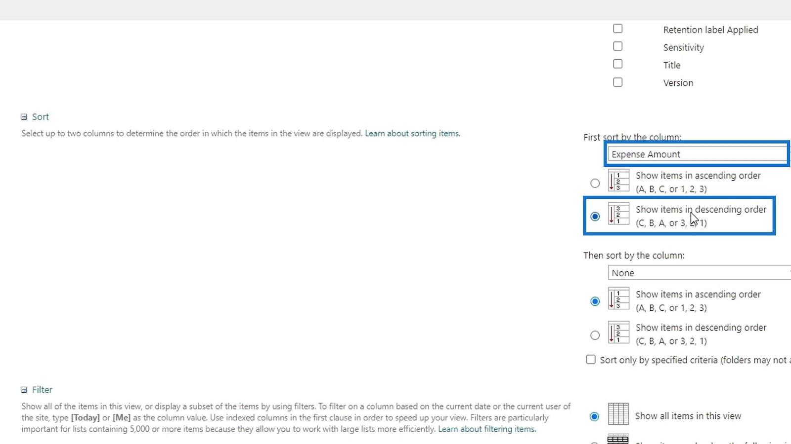Click the Sensitivity column label
The width and height of the screenshot is (791, 444).
click(x=684, y=47)
